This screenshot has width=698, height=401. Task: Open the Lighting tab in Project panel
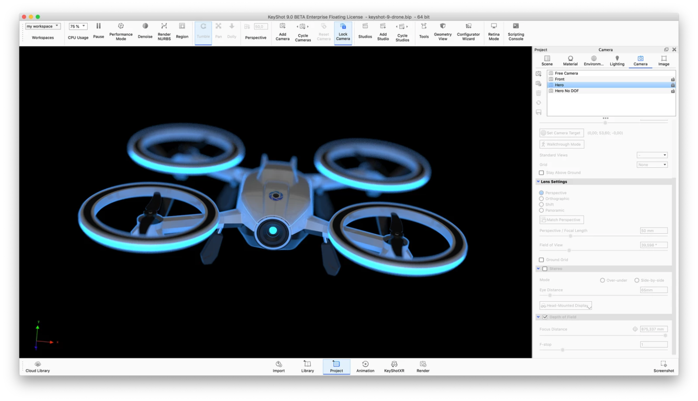617,60
